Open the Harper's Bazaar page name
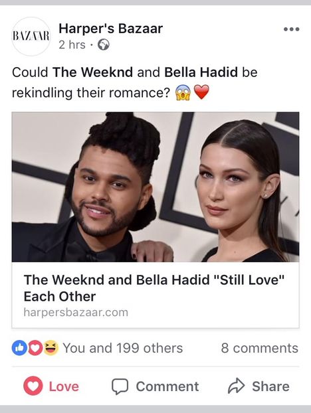 (x=111, y=29)
